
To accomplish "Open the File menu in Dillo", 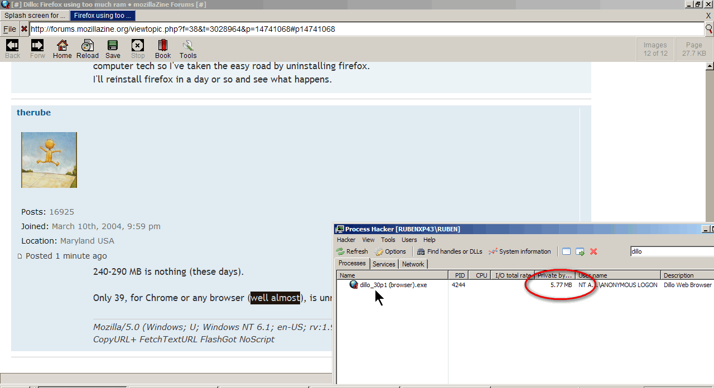I will 9,29.
